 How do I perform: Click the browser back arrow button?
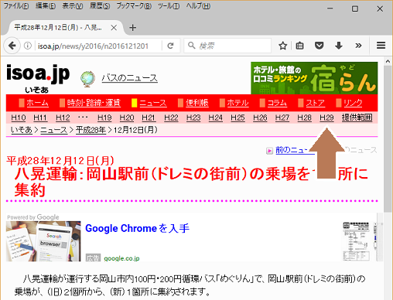point(12,46)
